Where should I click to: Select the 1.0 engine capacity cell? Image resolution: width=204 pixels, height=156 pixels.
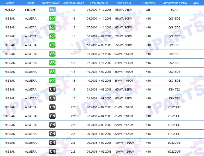coord(73,10)
